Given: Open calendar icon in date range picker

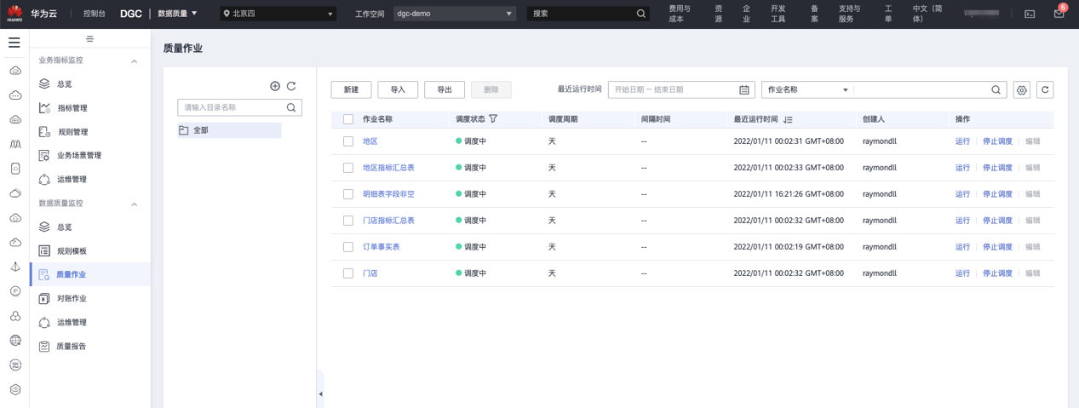Looking at the screenshot, I should tap(744, 89).
